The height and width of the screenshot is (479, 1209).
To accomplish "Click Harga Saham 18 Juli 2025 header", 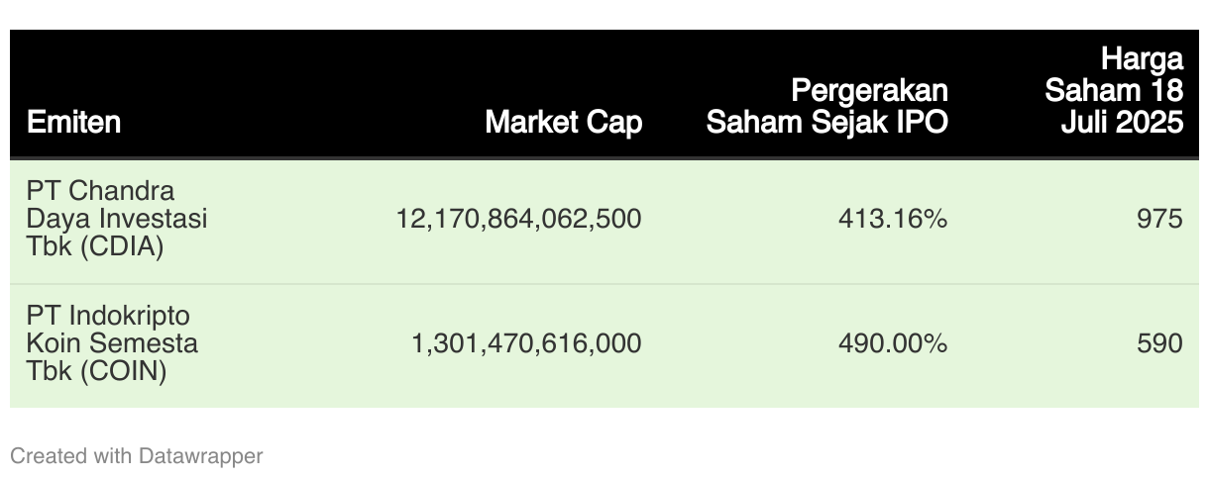I will click(1114, 91).
